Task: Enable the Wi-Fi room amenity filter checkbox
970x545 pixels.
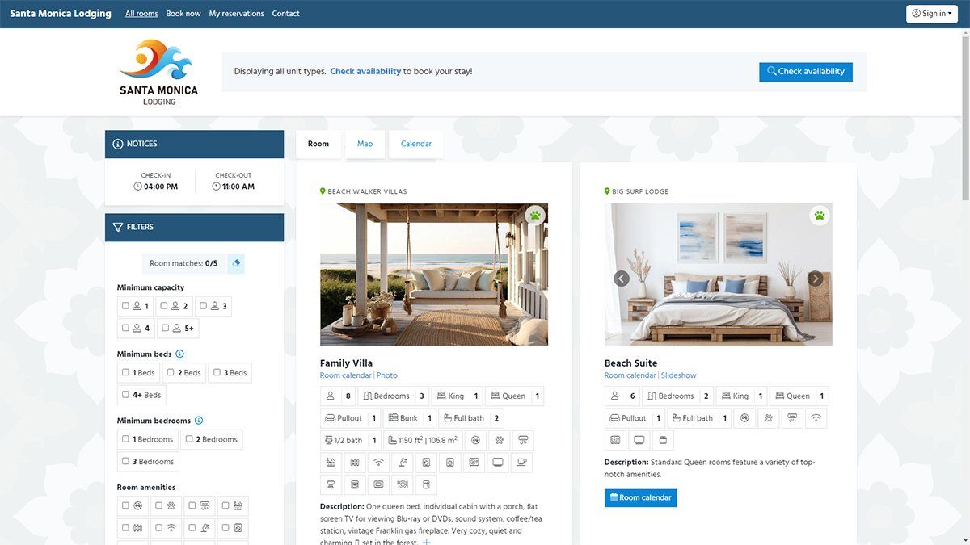Action: point(158,527)
